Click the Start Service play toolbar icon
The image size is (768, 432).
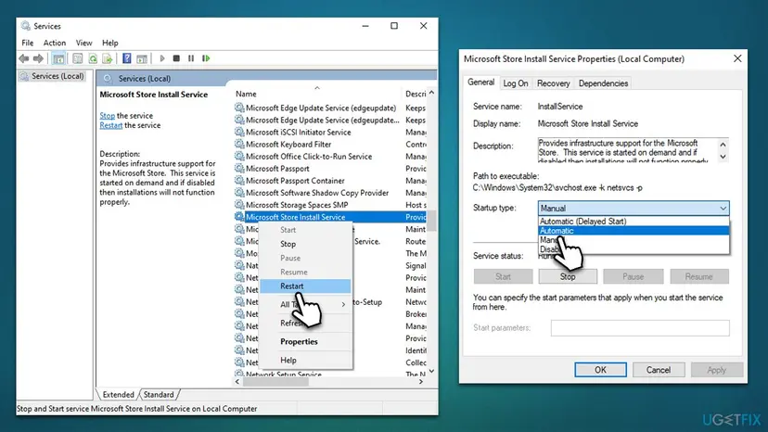pos(162,58)
